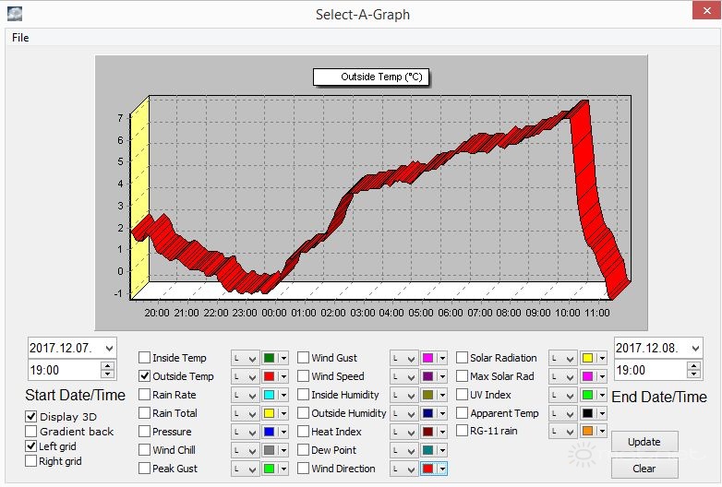The width and height of the screenshot is (722, 487).
Task: Uncheck the Outside Temp checkbox
Action: 145,376
